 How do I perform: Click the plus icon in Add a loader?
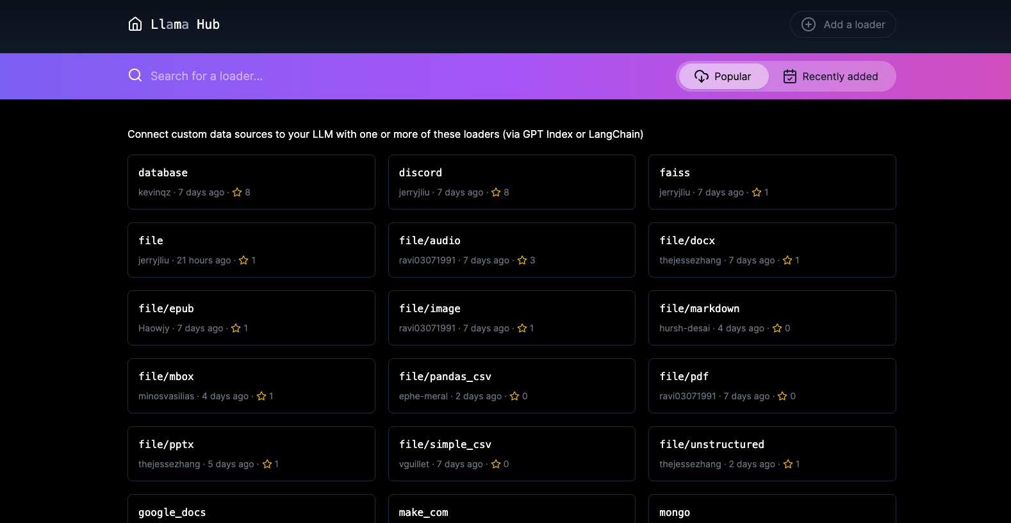809,24
